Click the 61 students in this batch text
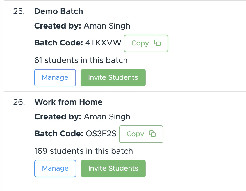246x191 pixels. tap(81, 60)
